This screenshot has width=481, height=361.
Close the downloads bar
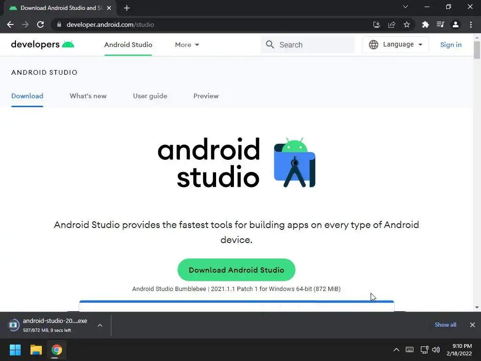point(473,325)
